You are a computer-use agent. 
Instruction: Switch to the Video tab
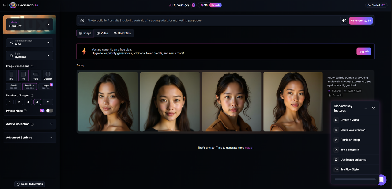pos(102,33)
